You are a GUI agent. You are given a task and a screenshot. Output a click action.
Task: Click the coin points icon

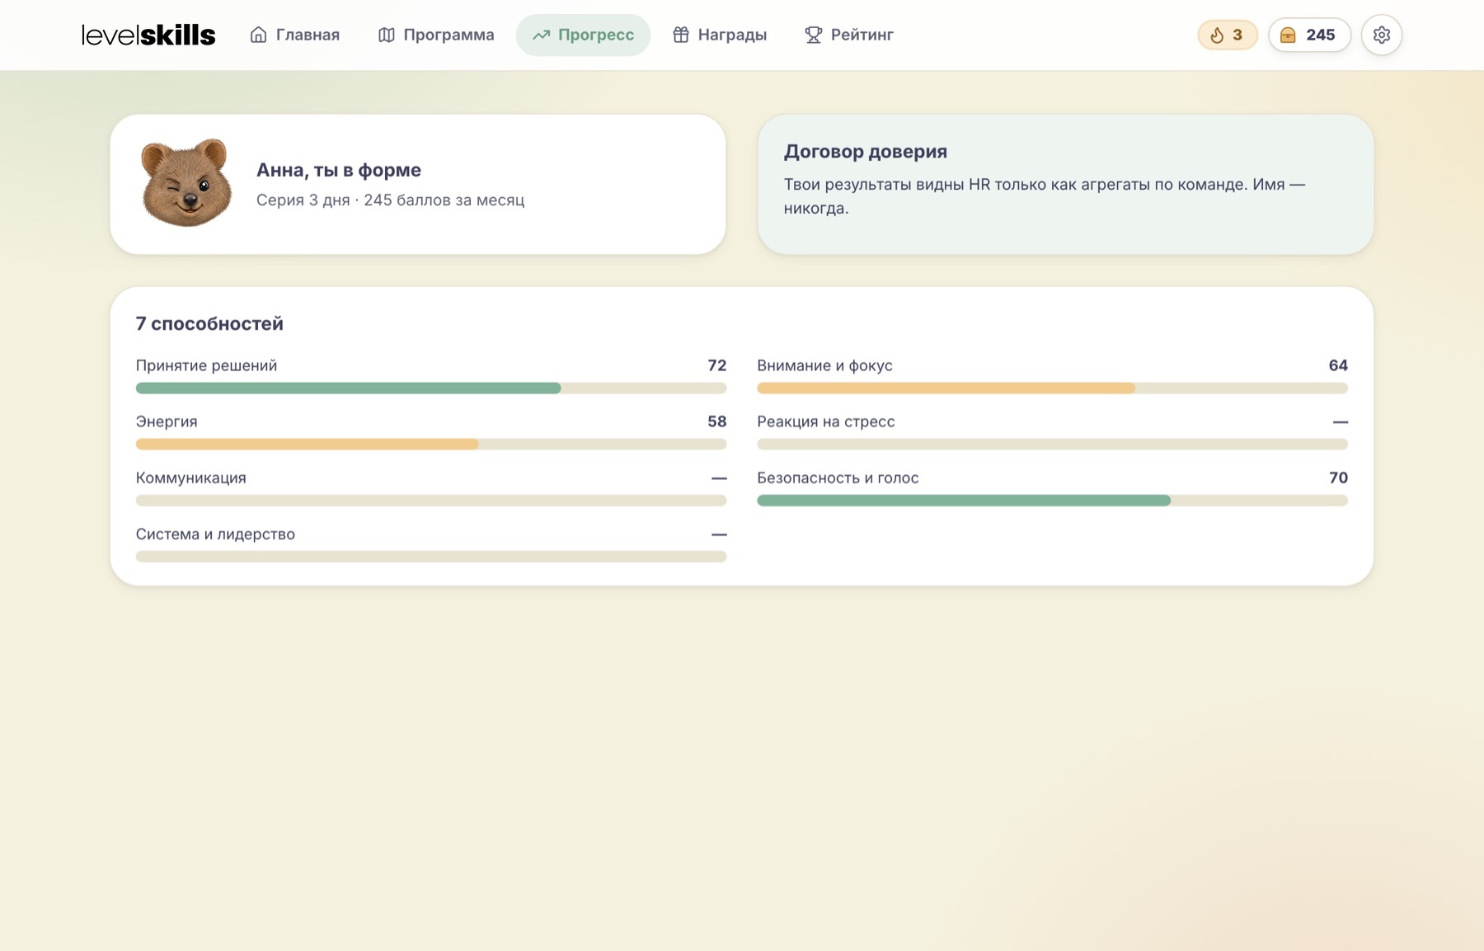click(1288, 35)
